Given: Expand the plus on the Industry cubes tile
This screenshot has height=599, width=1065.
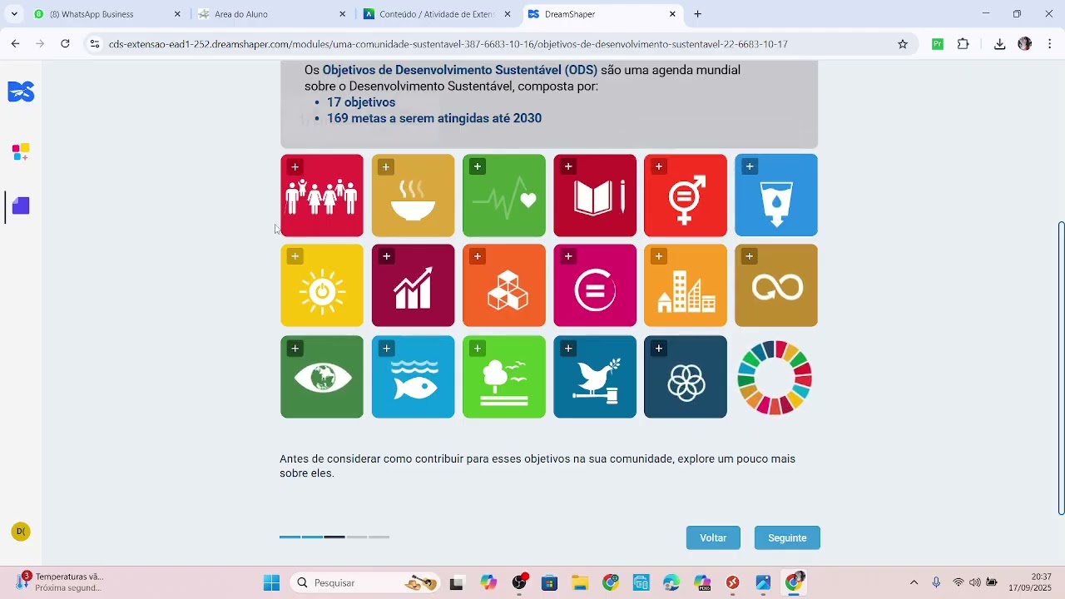Looking at the screenshot, I should 477,256.
